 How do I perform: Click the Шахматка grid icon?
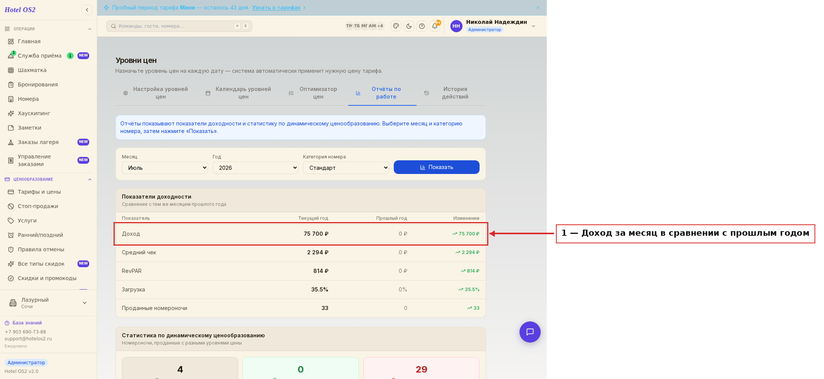tap(11, 70)
